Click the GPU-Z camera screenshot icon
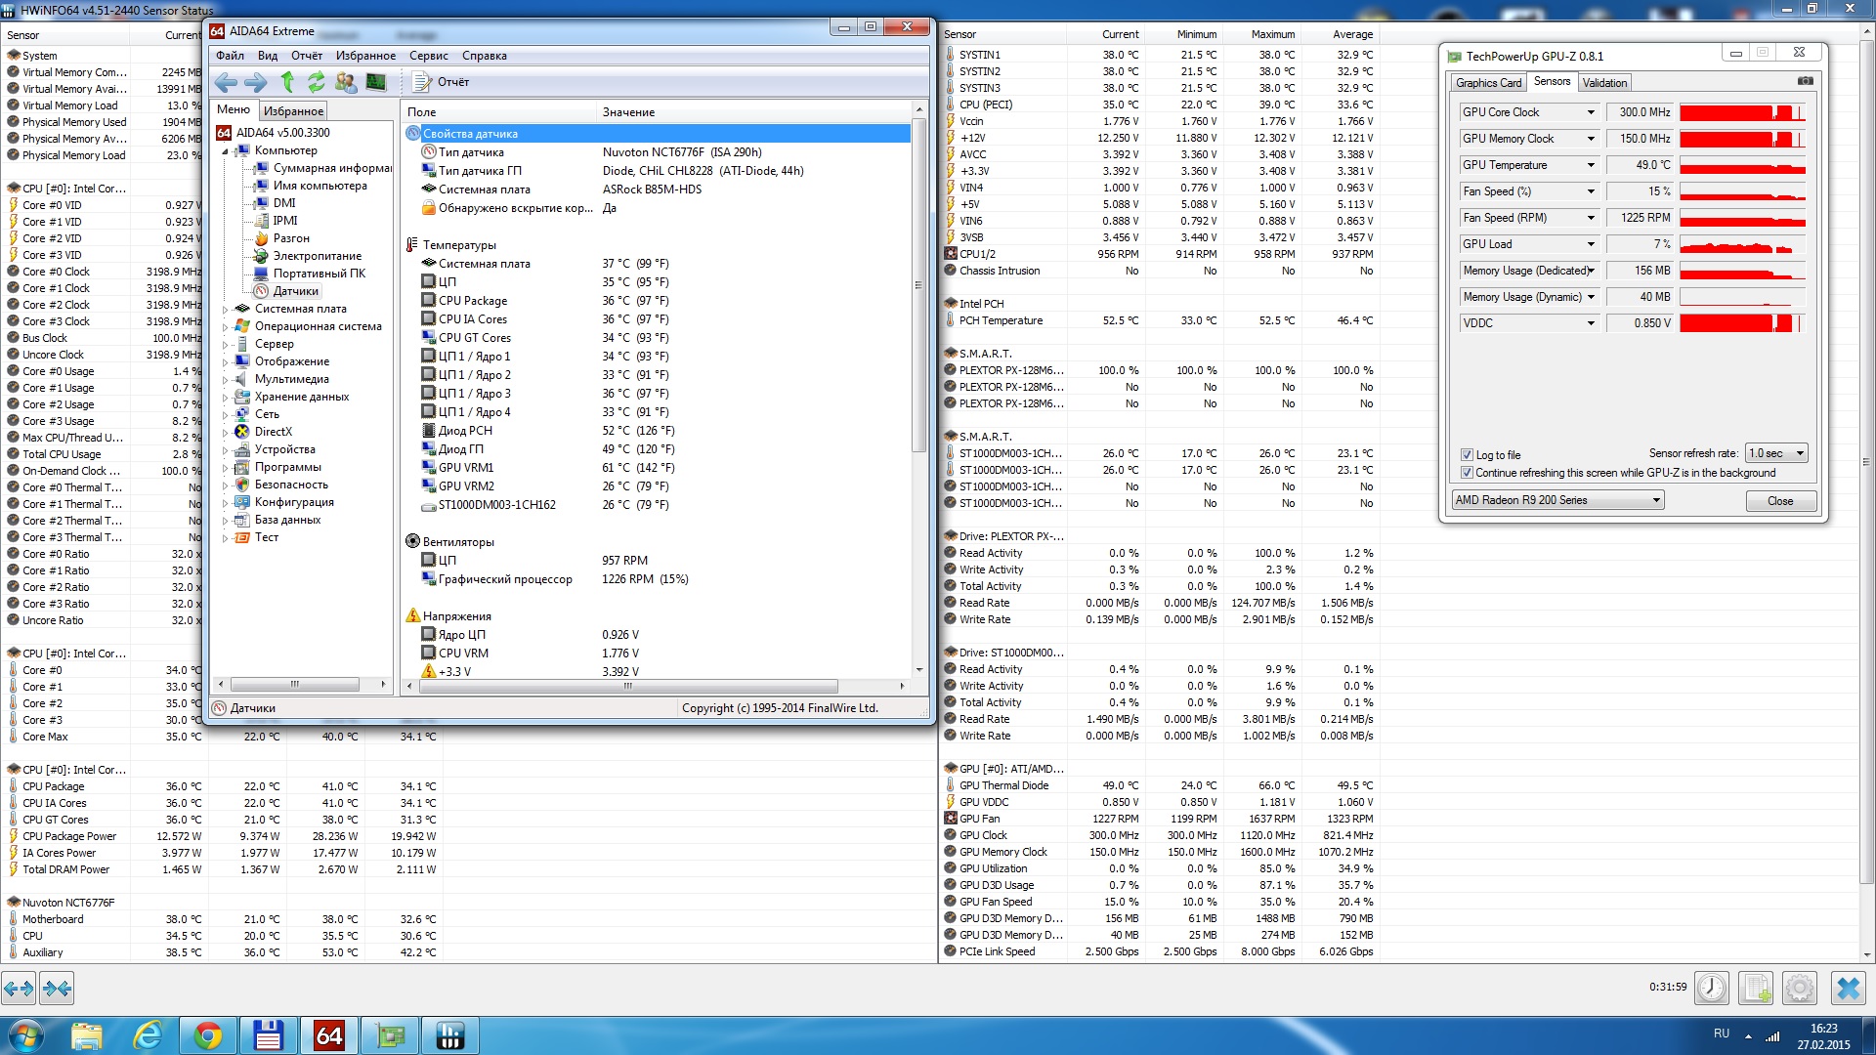 tap(1805, 81)
